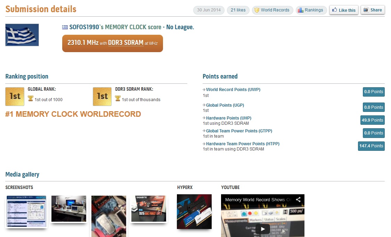Click the Like this thumbs-up button
This screenshot has height=237, width=391.
click(344, 10)
